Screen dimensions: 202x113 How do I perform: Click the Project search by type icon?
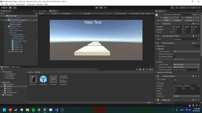(140, 69)
